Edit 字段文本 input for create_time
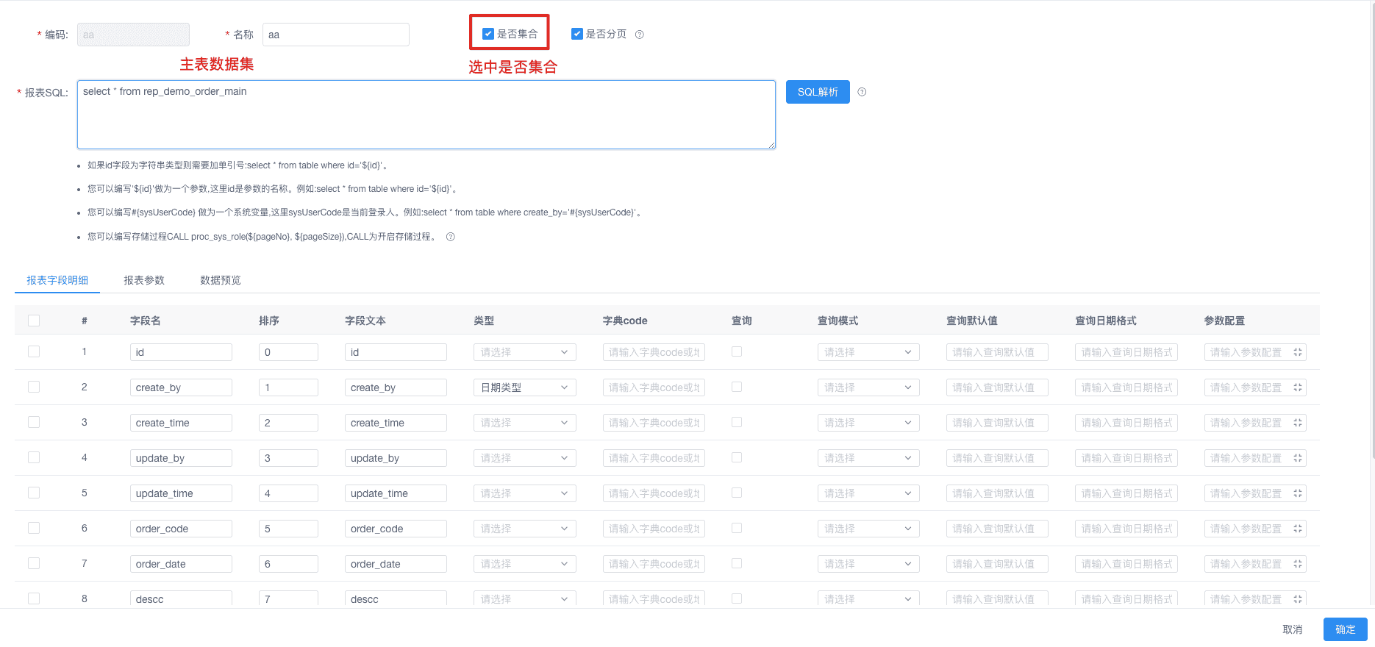This screenshot has width=1375, height=647. point(396,423)
